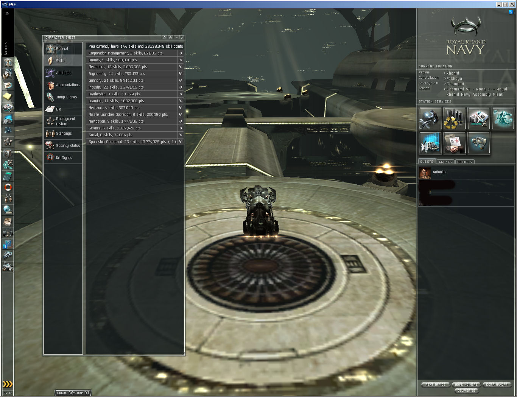
Task: Open the tutorials info-question icon in Neocom
Action: (8, 244)
